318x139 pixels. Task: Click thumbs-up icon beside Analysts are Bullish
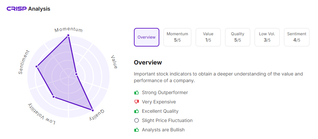click(x=136, y=130)
